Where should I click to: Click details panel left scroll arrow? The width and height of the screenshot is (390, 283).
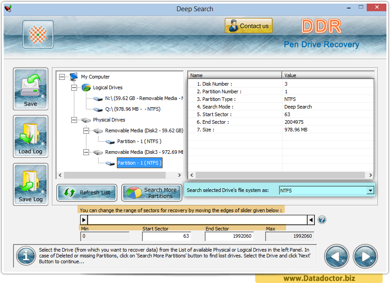tap(192, 175)
